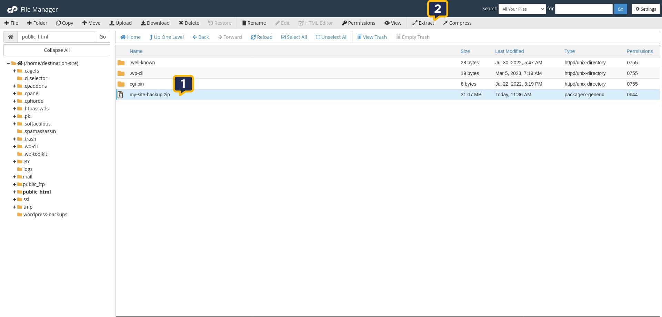
Task: Click the home icon beside path field
Action: tap(11, 37)
